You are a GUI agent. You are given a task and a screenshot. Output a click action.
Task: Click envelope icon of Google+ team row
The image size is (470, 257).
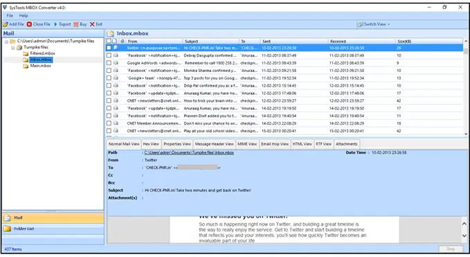(116, 78)
